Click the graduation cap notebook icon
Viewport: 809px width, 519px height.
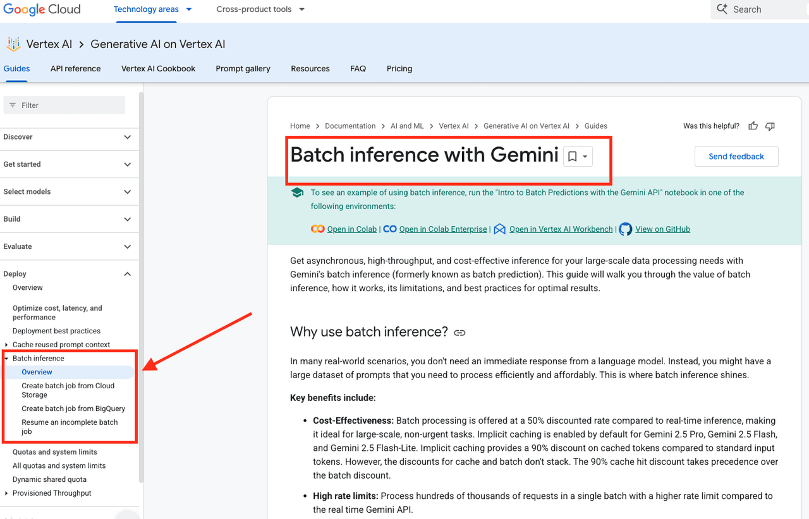click(x=297, y=193)
